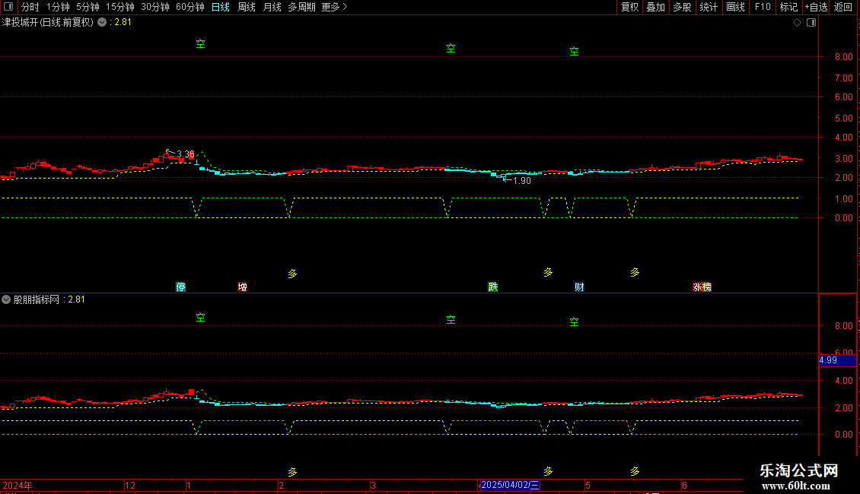Image resolution: width=860 pixels, height=494 pixels.
Task: Click the 5.00 value on main price axis
Action: 843,119
